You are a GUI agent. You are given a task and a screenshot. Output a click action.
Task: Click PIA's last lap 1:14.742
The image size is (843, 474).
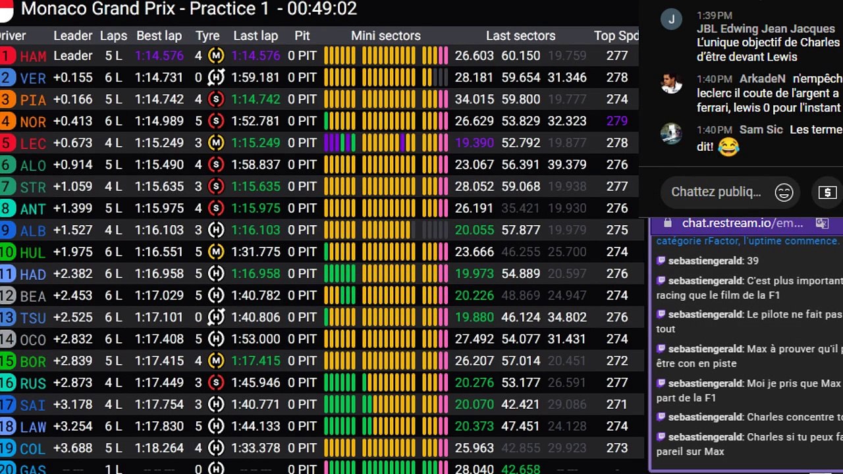pyautogui.click(x=256, y=99)
